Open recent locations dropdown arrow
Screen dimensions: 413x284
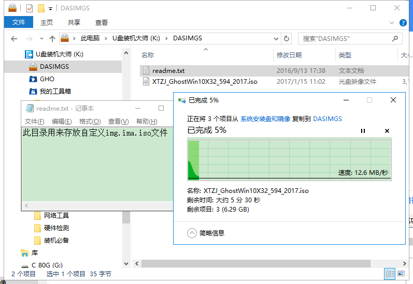point(41,39)
